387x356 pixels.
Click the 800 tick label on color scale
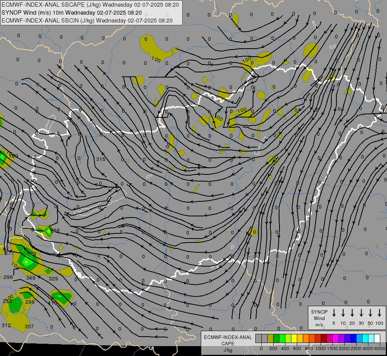pyautogui.click(x=309, y=348)
